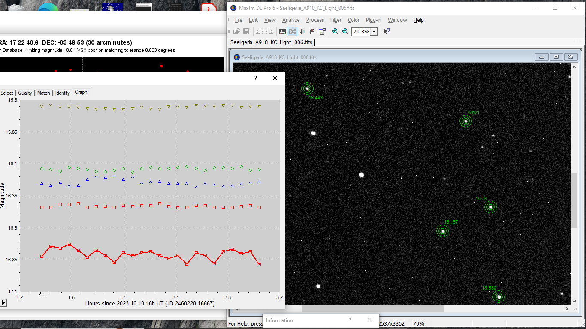Screen dimensions: 586x329
Task: Restore the Seeligeria image sub-window
Action: [556, 57]
